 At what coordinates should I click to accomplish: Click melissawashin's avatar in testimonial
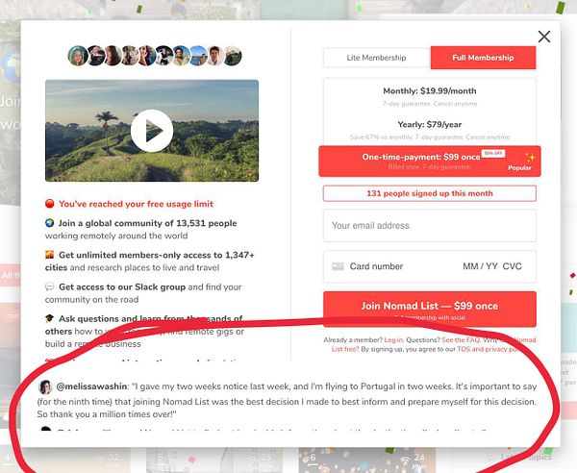45,386
